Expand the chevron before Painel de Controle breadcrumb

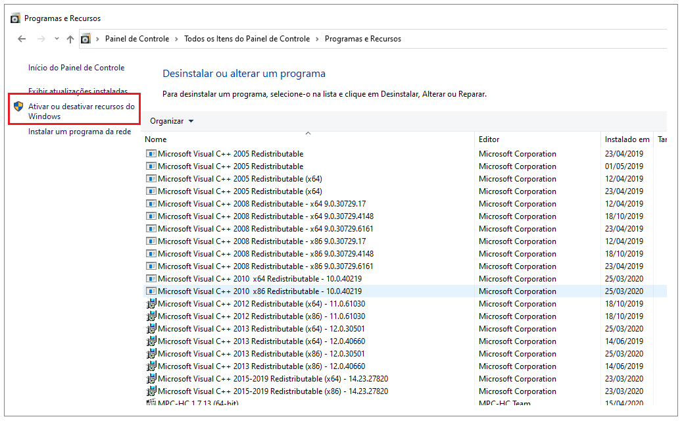click(97, 39)
